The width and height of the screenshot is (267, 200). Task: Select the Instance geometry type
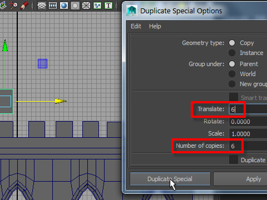point(232,53)
